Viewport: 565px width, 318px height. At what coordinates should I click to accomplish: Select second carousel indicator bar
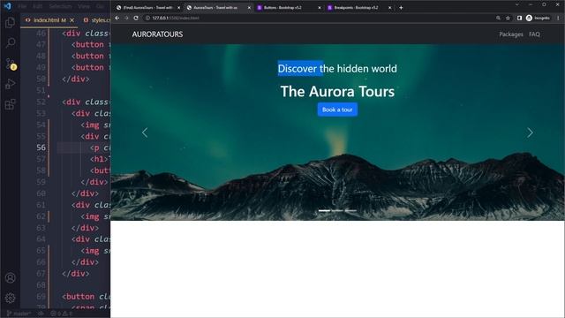click(337, 210)
